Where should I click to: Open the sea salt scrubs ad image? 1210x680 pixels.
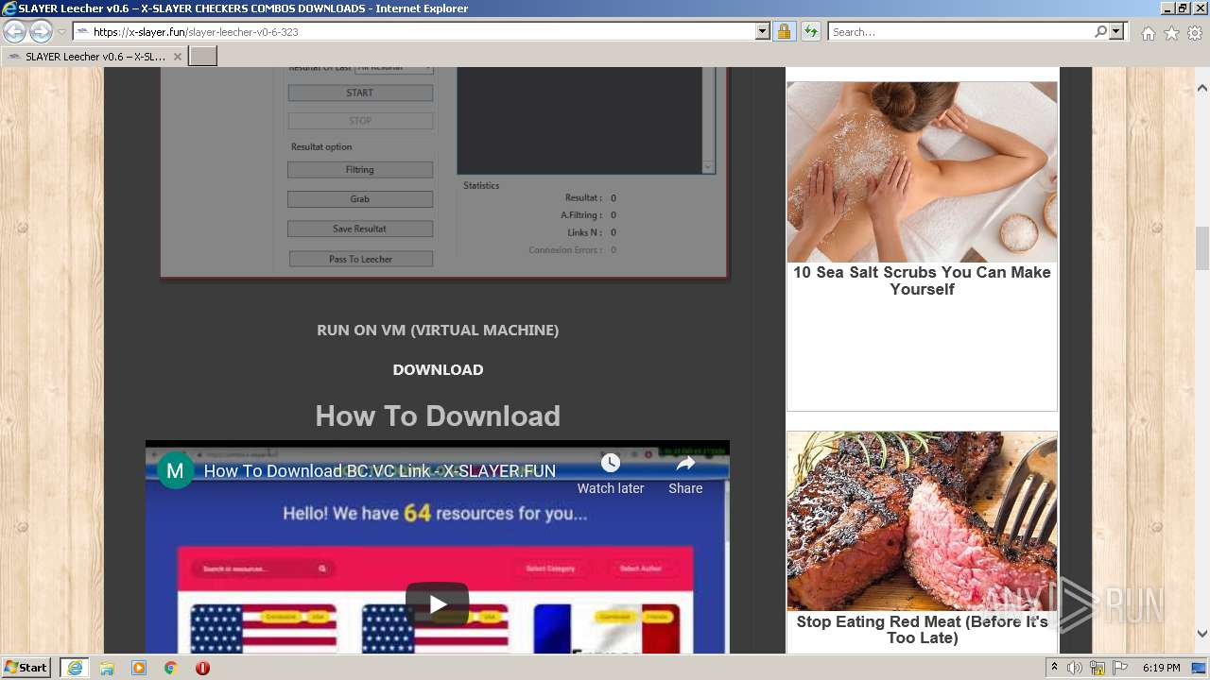[x=922, y=172]
